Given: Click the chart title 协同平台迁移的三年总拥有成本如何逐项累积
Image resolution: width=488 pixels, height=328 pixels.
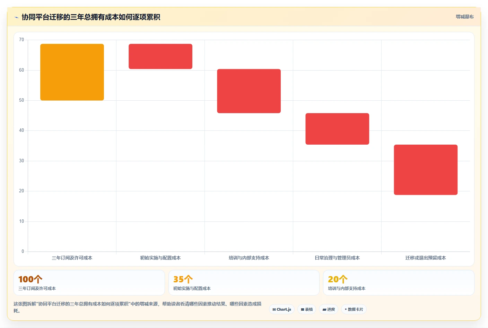Looking at the screenshot, I should [91, 17].
